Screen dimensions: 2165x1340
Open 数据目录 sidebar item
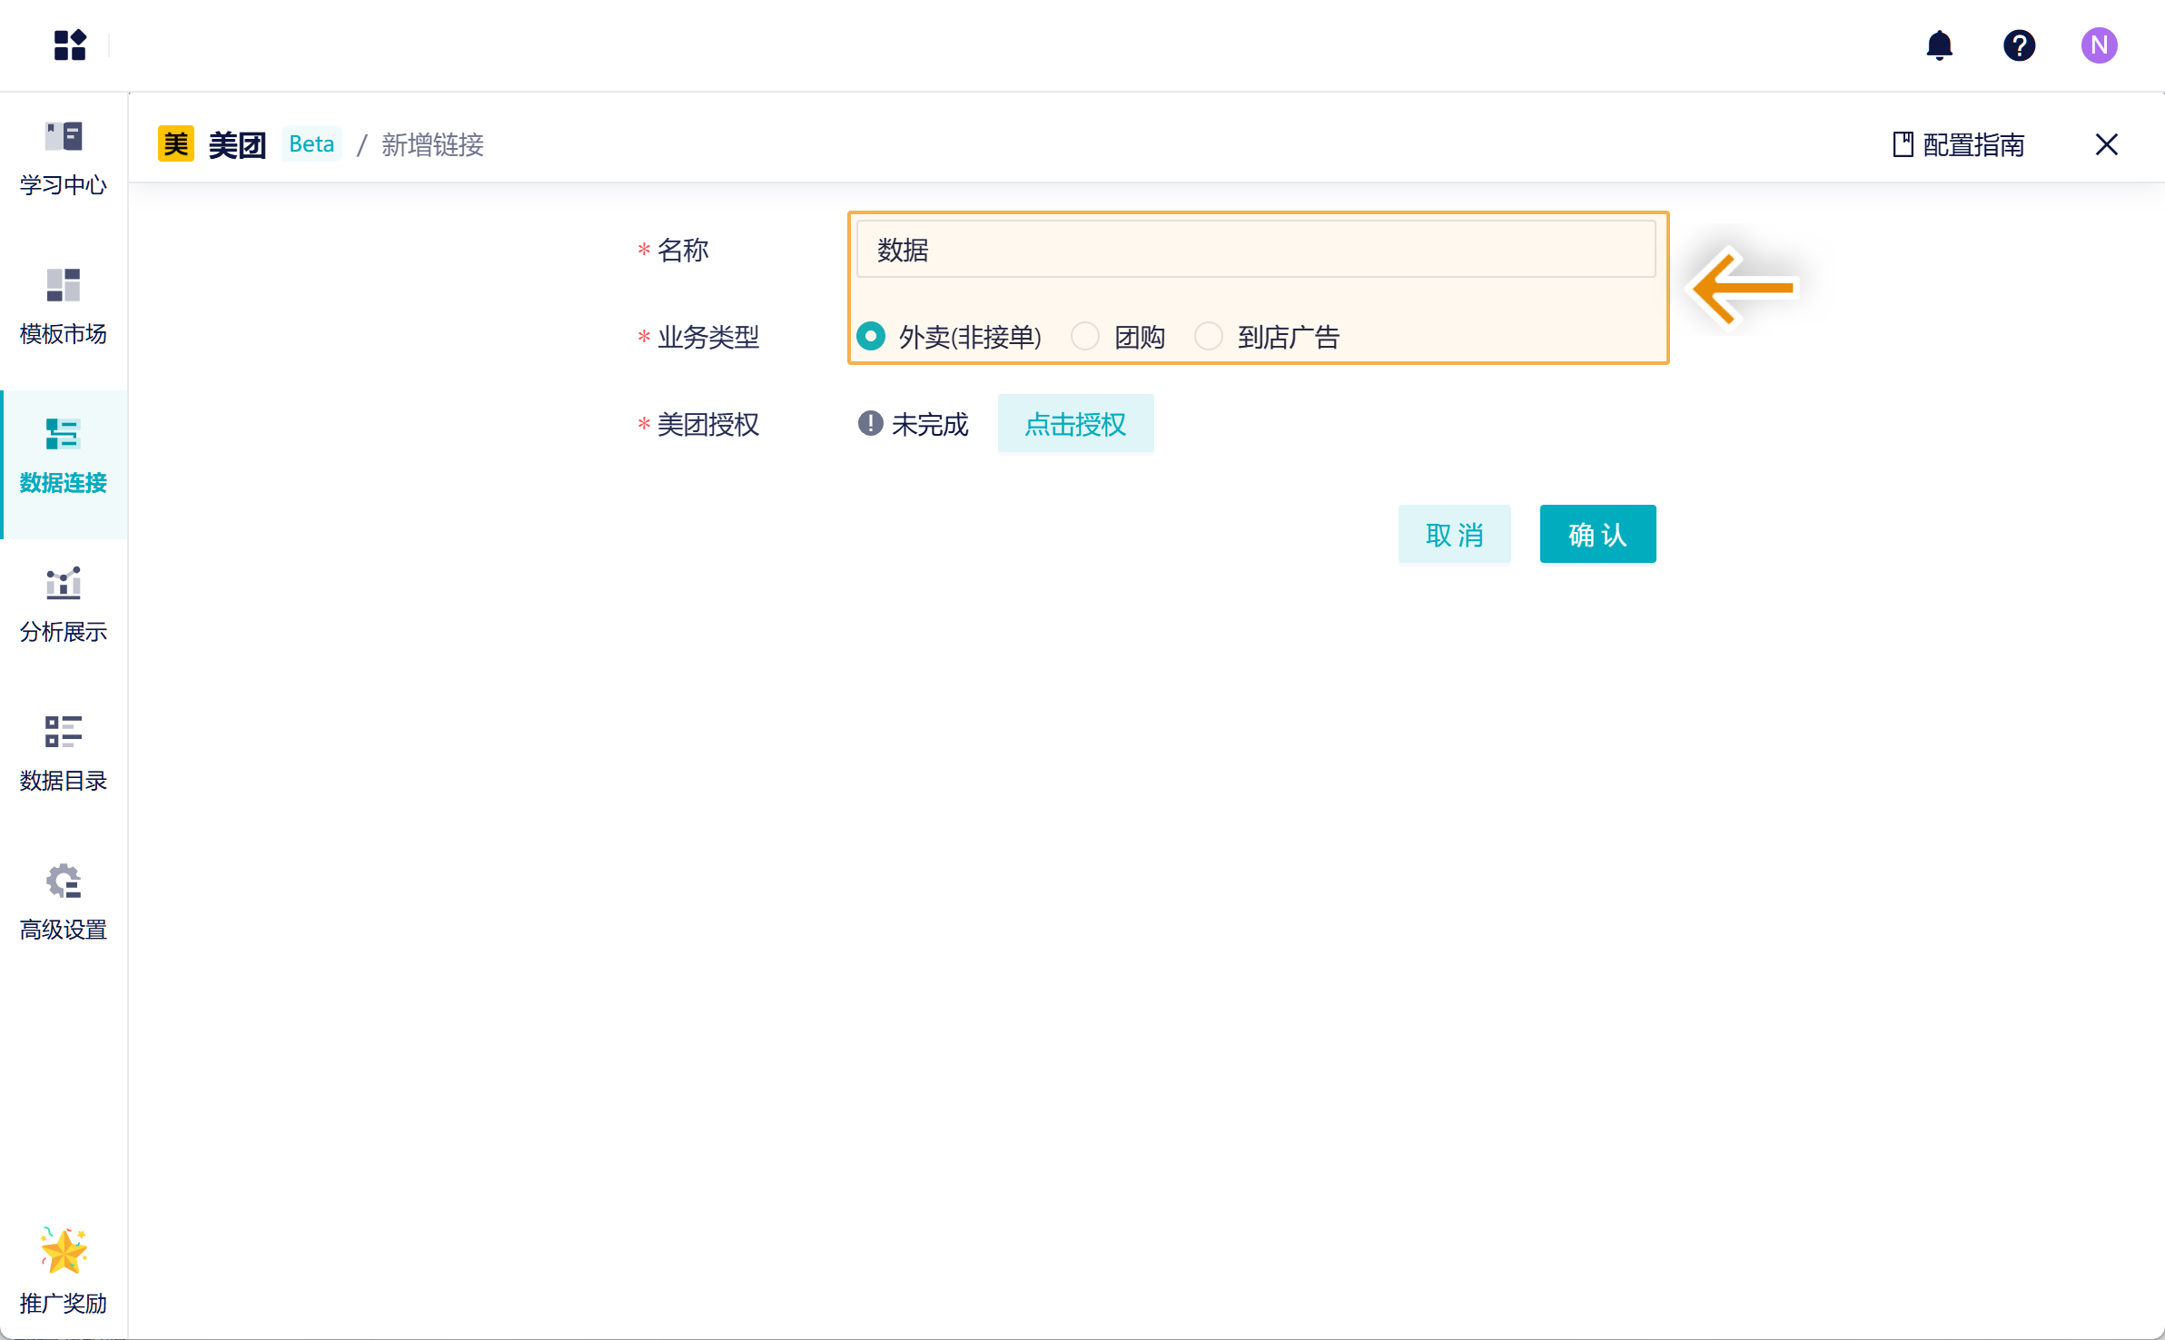pyautogui.click(x=64, y=754)
